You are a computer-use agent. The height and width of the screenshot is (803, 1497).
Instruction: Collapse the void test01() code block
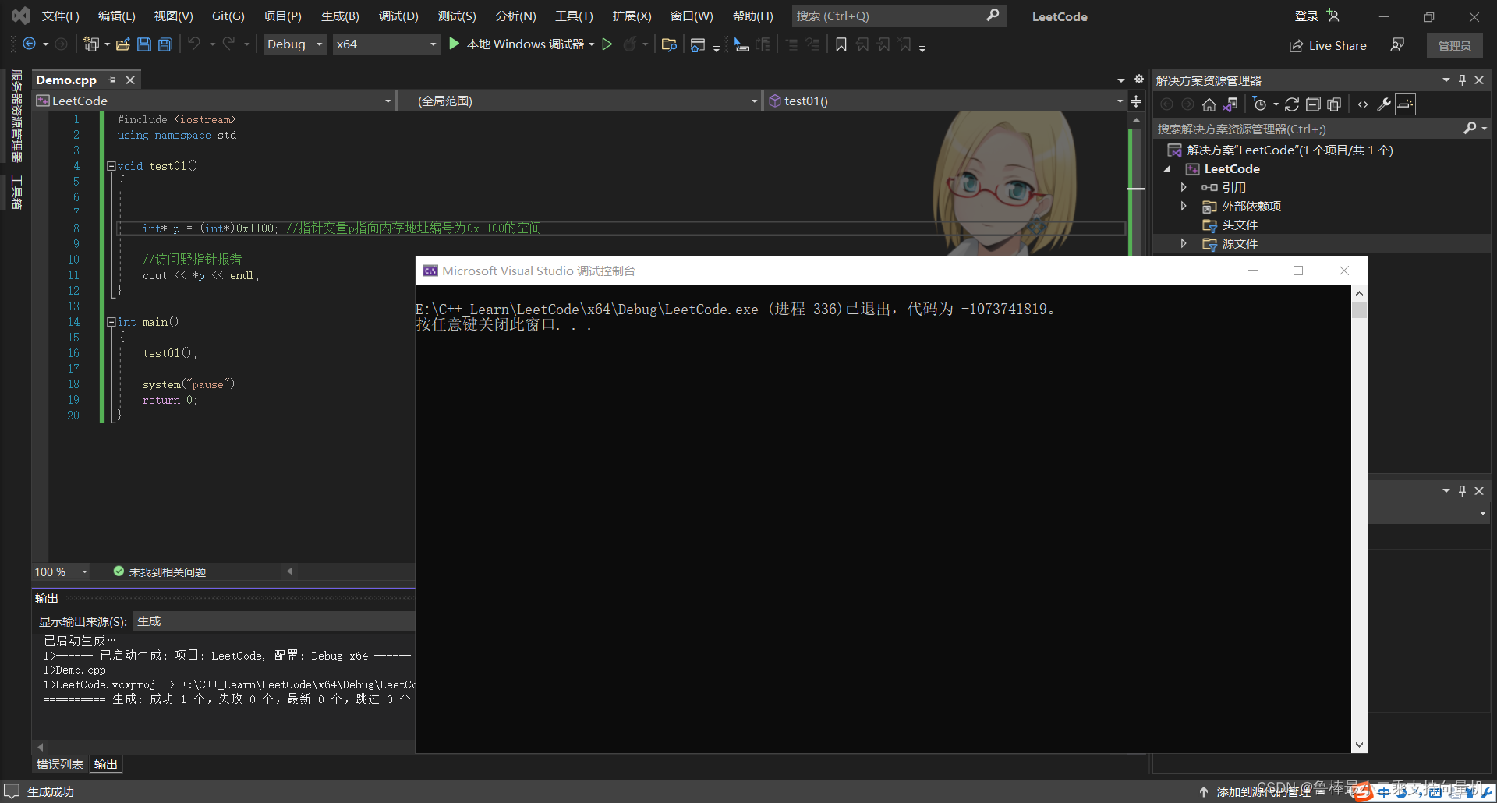point(111,166)
